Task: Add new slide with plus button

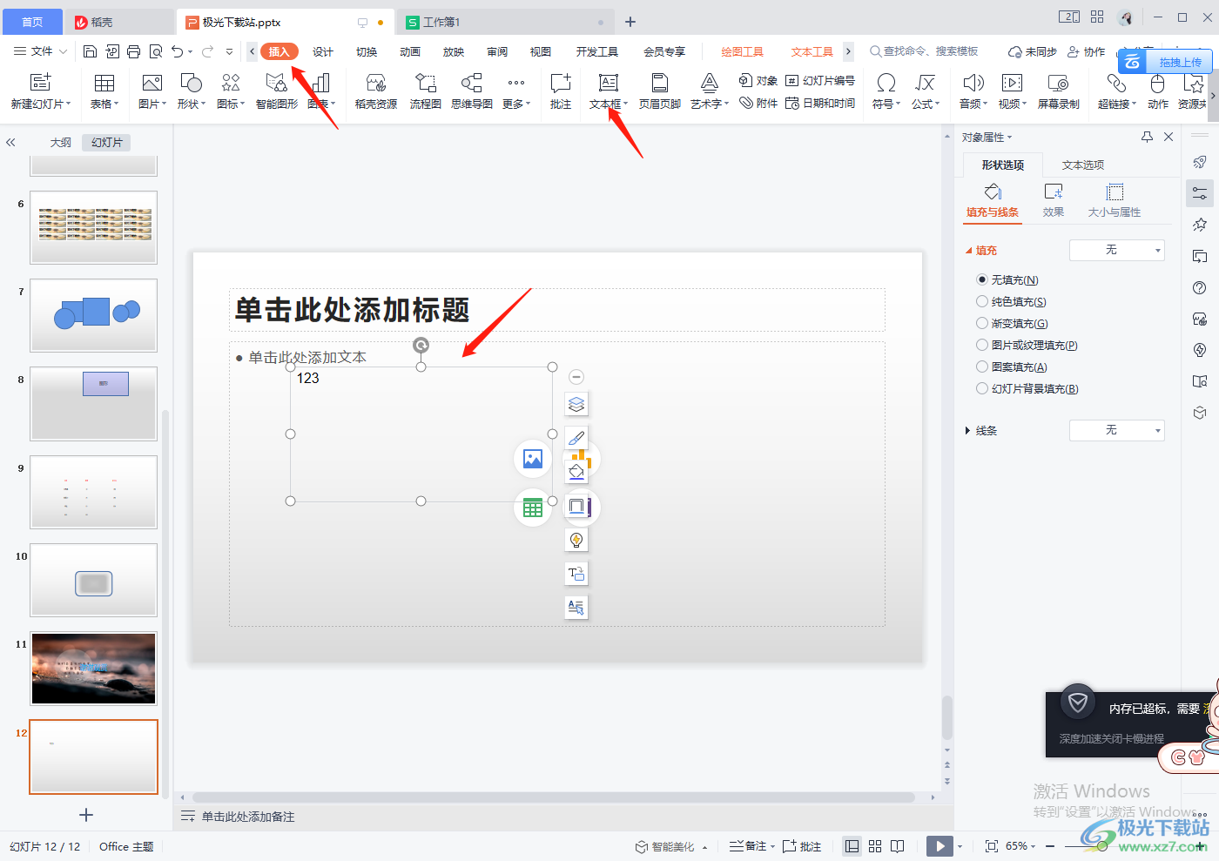Action: [86, 815]
